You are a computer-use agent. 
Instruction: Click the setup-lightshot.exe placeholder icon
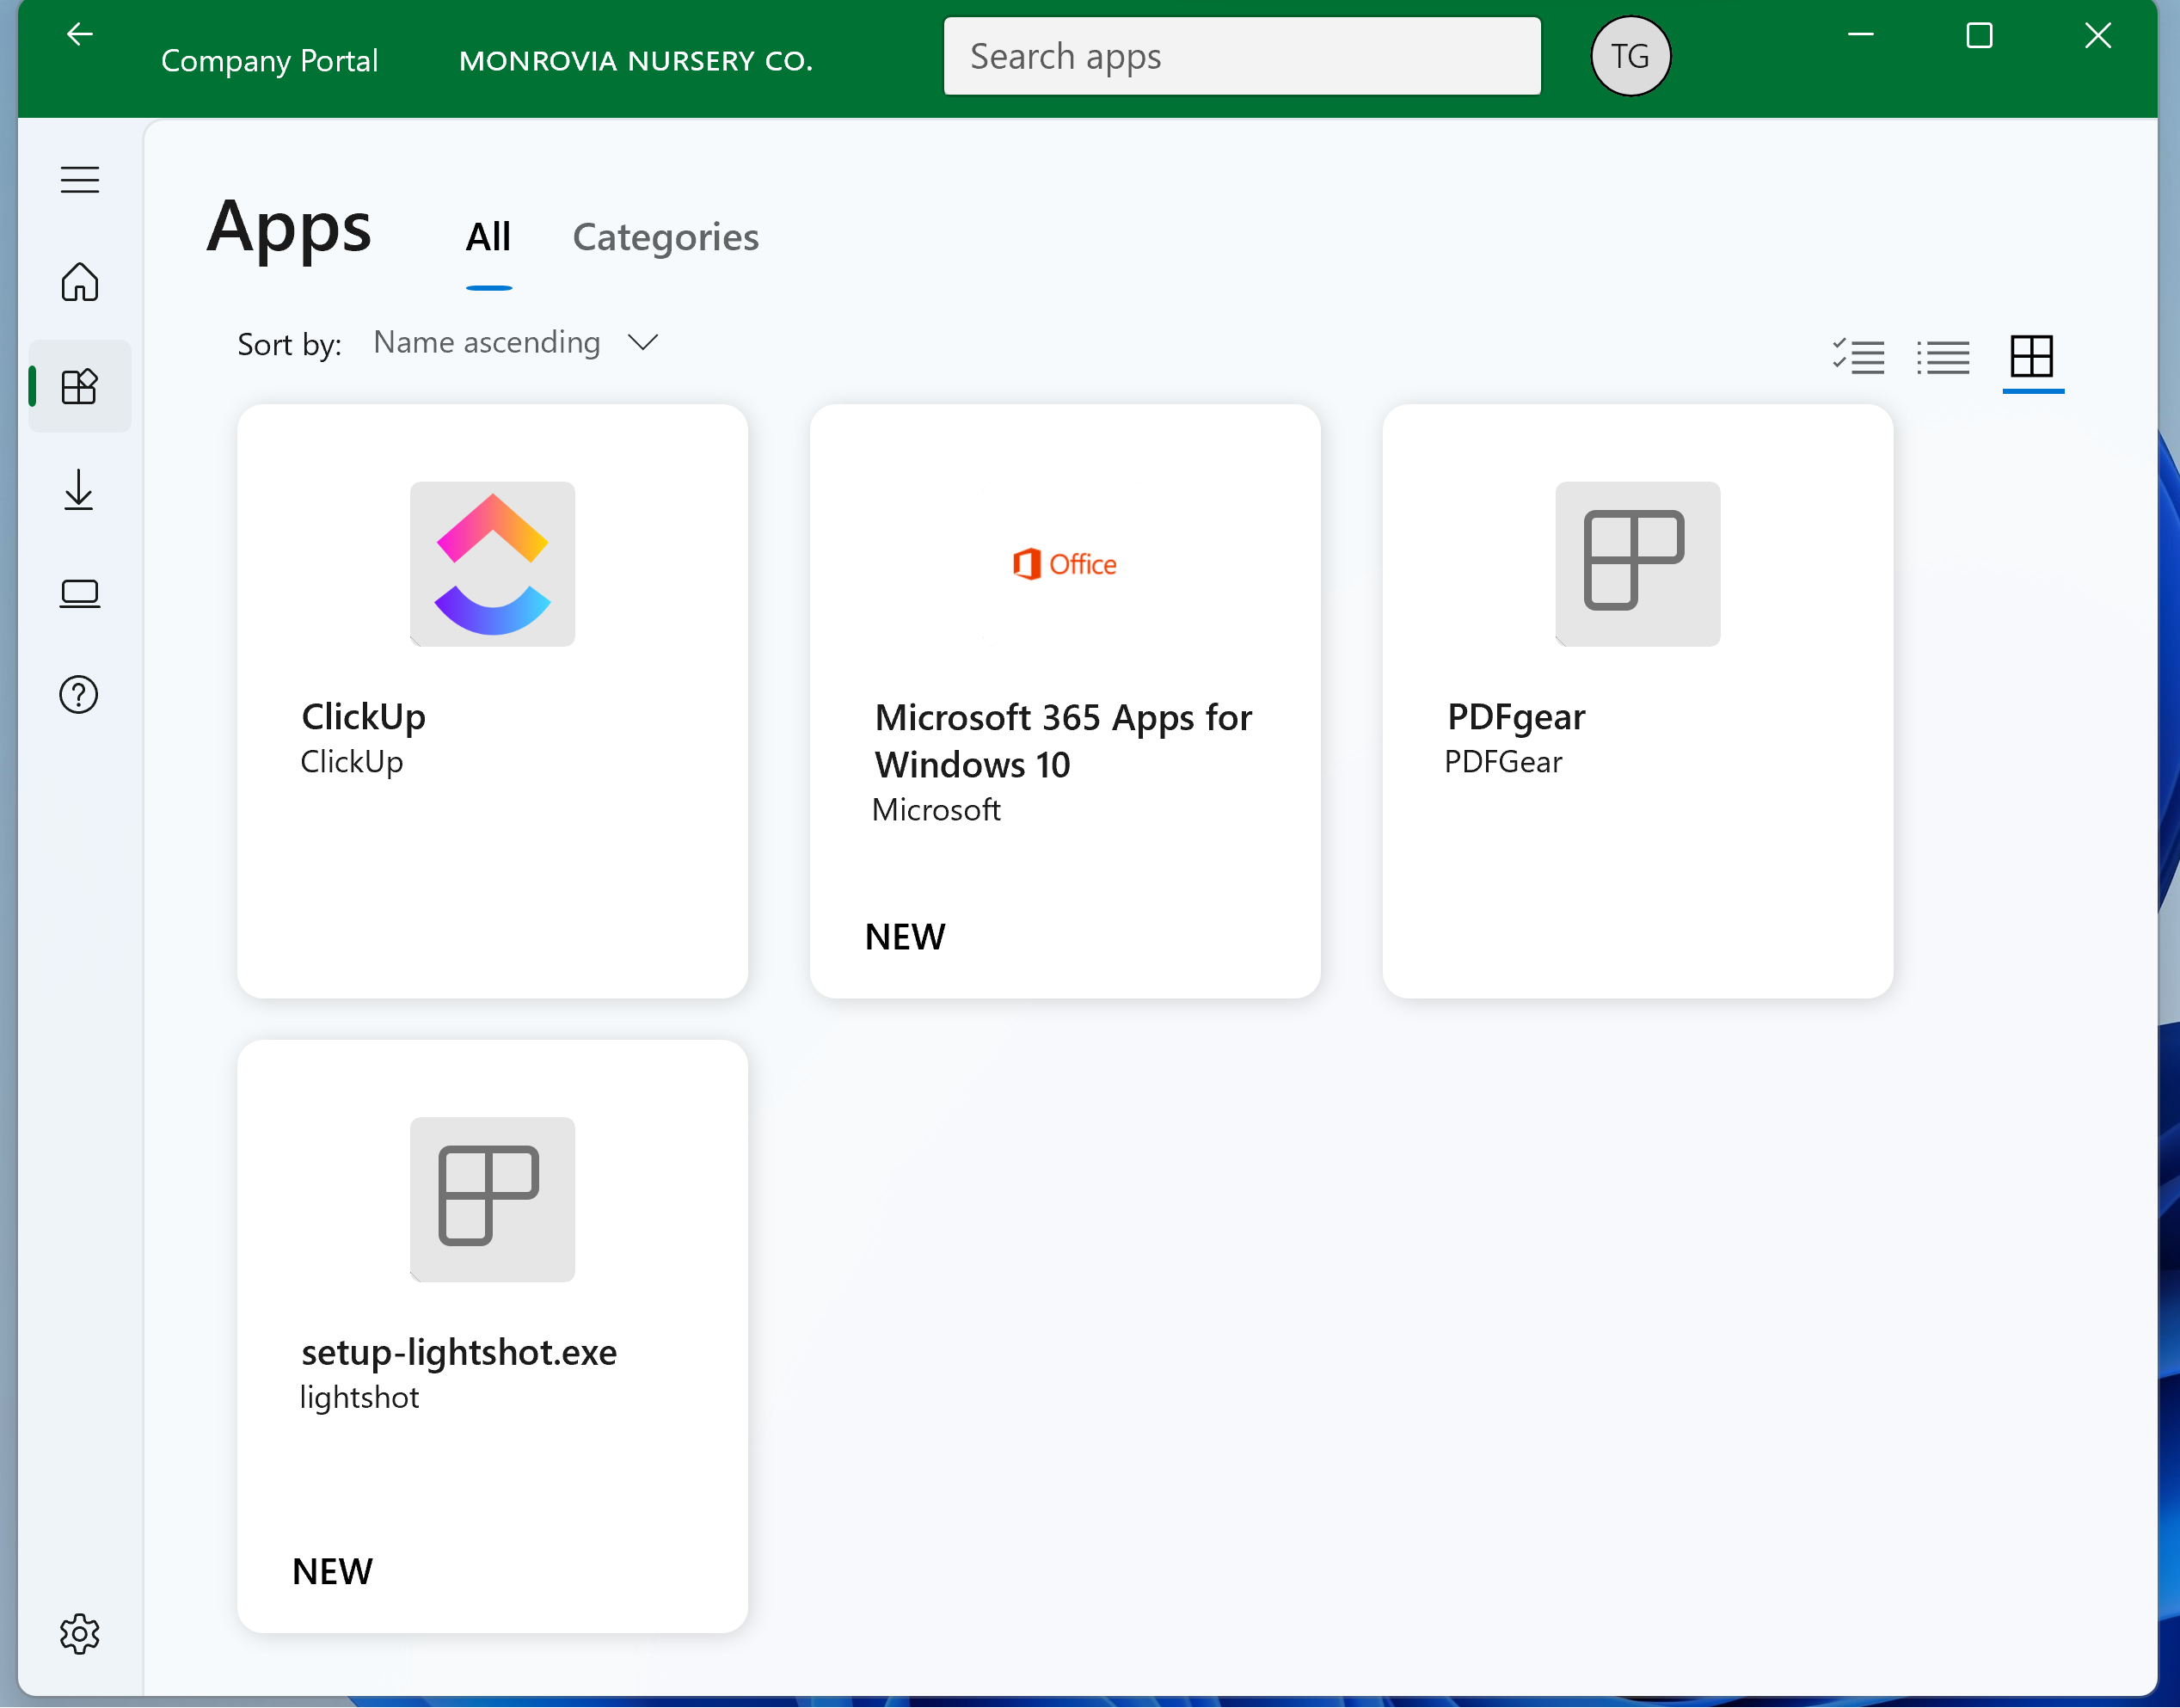(x=493, y=1199)
